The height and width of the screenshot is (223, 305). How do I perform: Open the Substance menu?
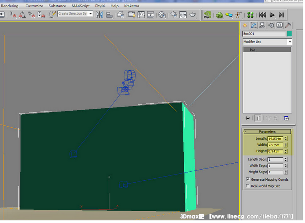[x=57, y=6]
